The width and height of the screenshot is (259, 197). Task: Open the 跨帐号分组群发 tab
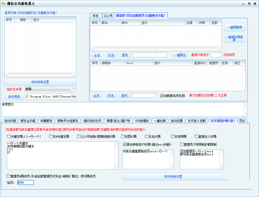click(68, 121)
